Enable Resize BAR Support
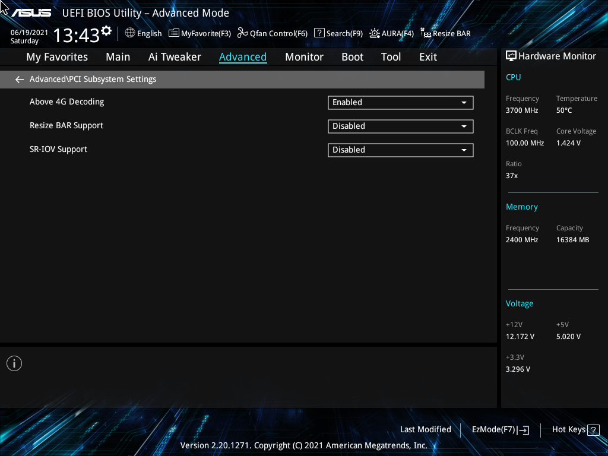The image size is (608, 456). [400, 126]
